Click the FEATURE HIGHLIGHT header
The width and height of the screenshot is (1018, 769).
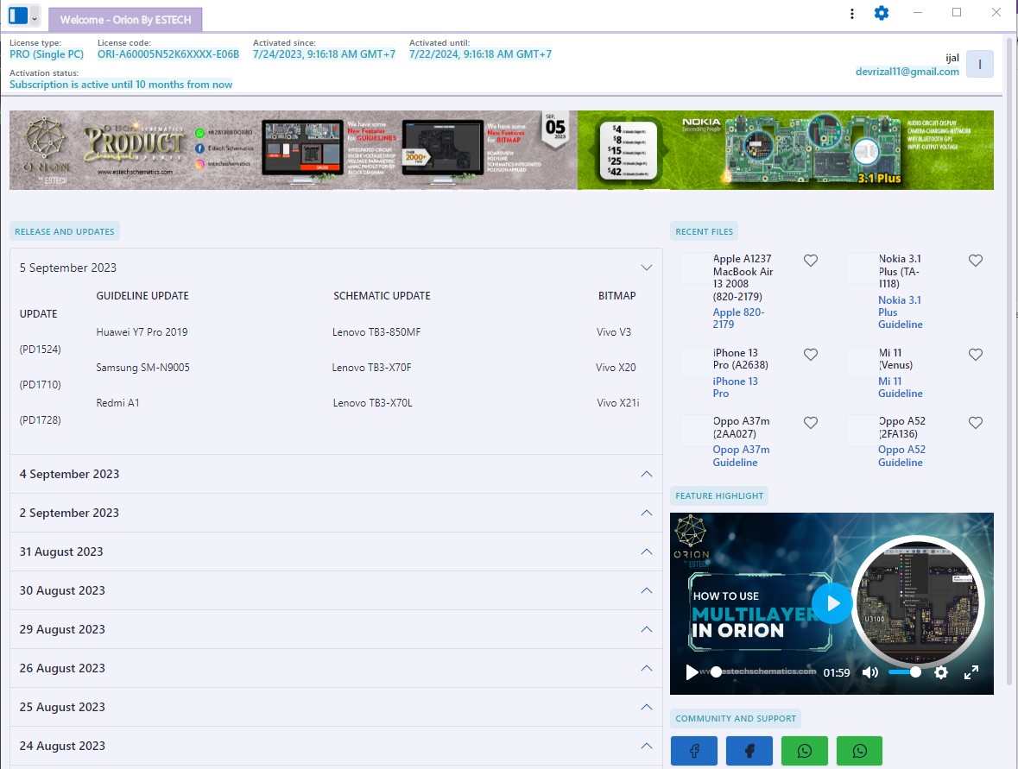click(718, 495)
